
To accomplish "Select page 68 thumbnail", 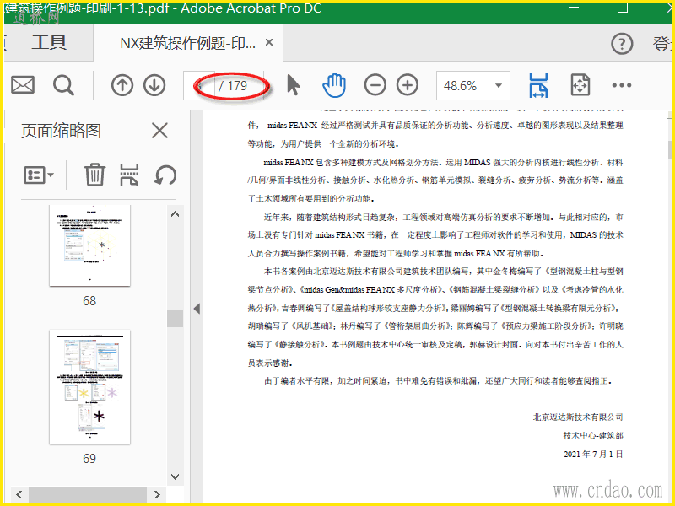I will 90,245.
